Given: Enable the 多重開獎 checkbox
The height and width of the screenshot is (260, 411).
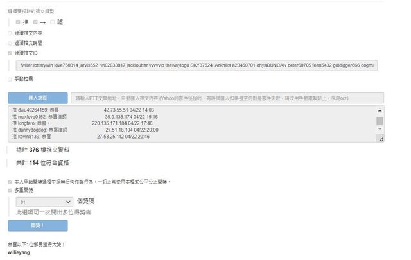Looking at the screenshot, I should (x=10, y=191).
